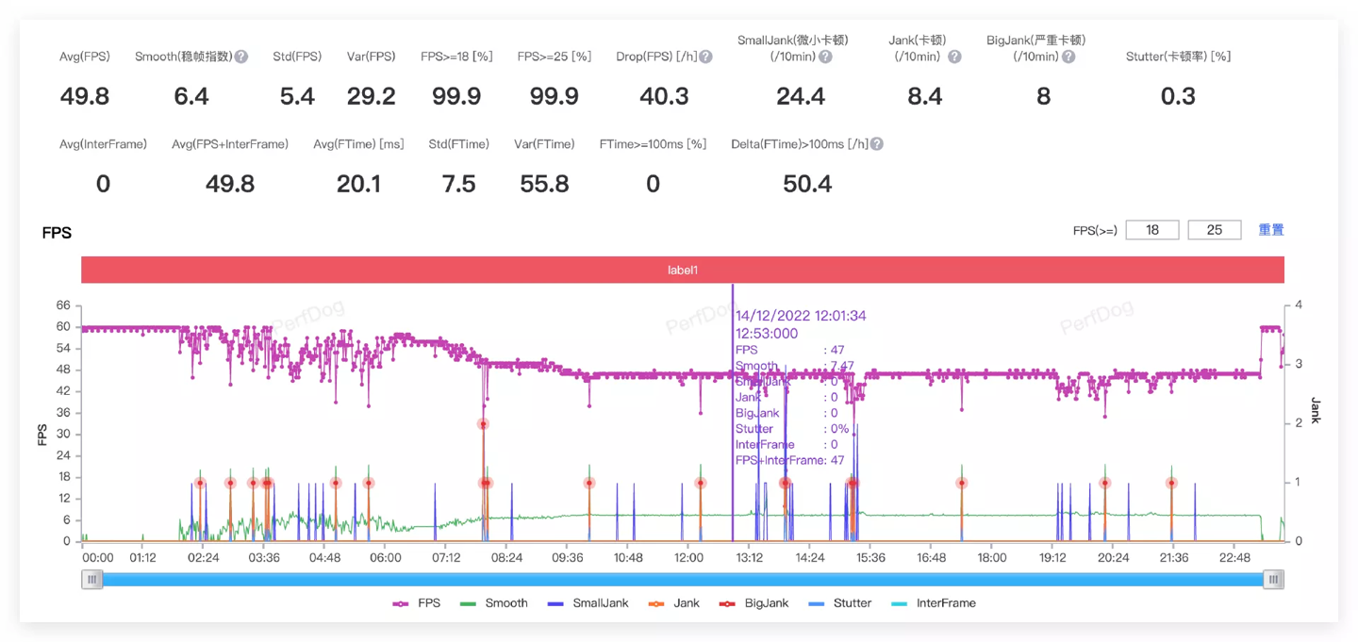Toggle the Smooth series in the legend
Screen dimensions: 1358x642
(494, 603)
